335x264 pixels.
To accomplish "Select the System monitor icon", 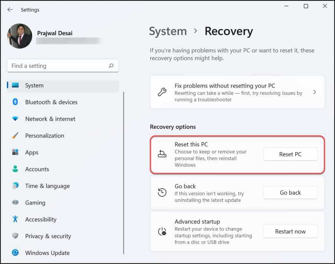I will coord(15,85).
